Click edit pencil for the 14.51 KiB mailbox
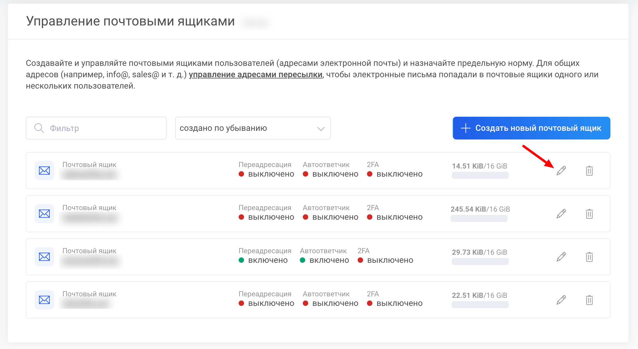The image size is (638, 349). [x=561, y=171]
